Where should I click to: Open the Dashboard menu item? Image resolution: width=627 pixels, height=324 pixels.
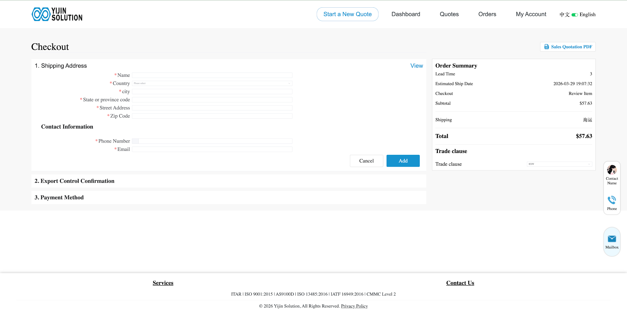[406, 14]
